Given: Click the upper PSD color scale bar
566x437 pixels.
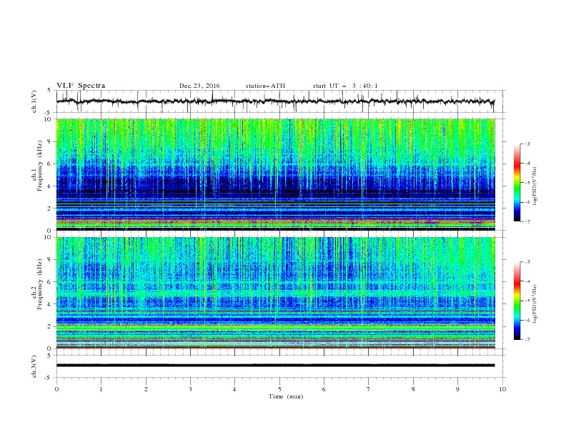Looking at the screenshot, I should click(517, 183).
